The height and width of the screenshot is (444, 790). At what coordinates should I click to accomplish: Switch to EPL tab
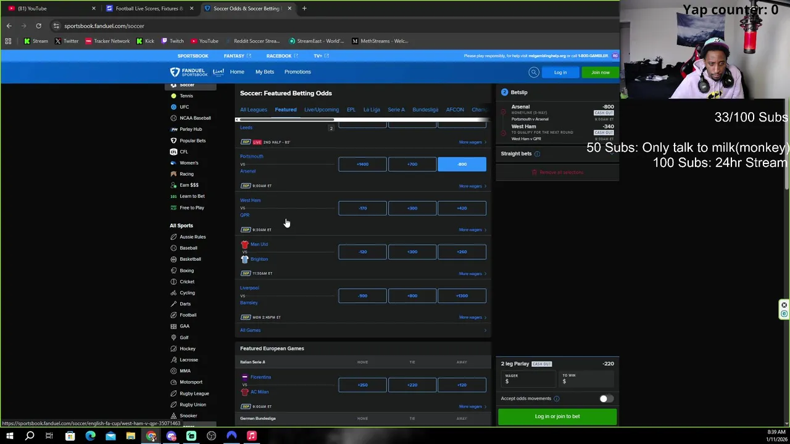[351, 110]
